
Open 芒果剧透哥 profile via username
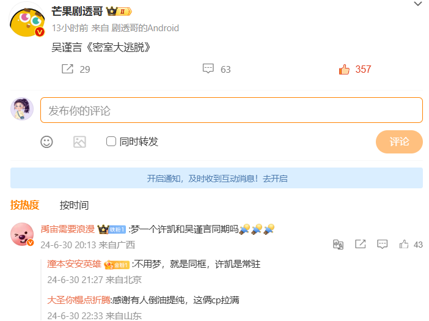pos(77,12)
